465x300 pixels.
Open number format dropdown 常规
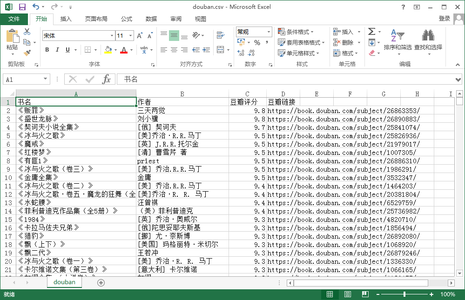coord(269,32)
